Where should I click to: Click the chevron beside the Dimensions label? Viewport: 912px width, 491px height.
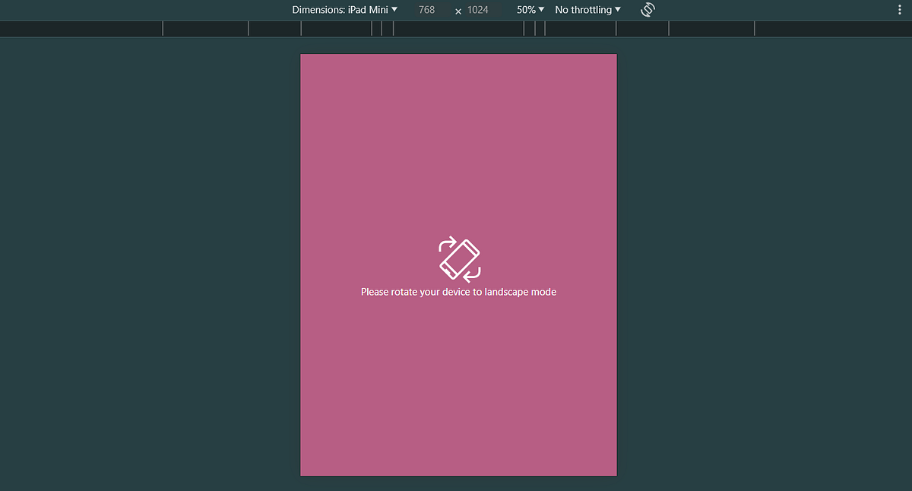pyautogui.click(x=394, y=10)
